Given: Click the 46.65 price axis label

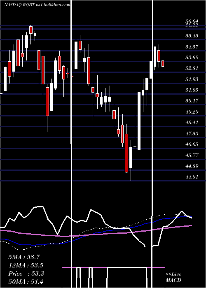Looking at the screenshot, I should point(192,144).
